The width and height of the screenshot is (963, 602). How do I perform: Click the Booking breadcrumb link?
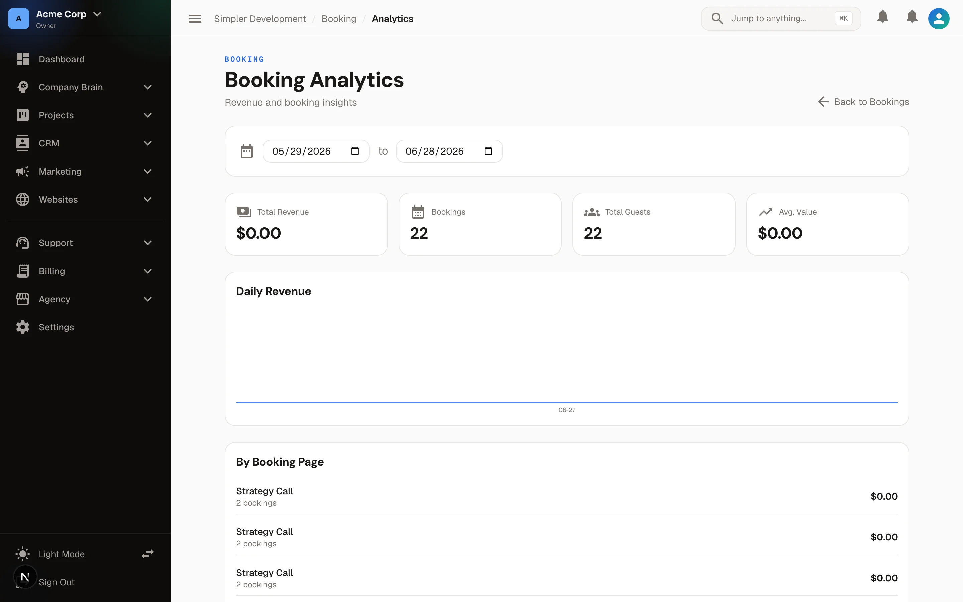click(x=339, y=19)
